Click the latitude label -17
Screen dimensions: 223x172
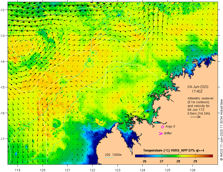coord(3,139)
